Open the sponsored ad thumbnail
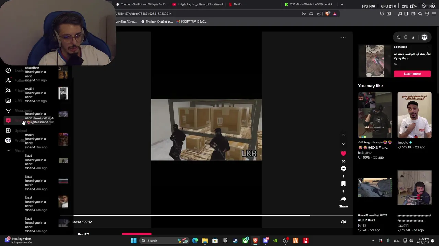This screenshot has width=439, height=246. point(375,61)
